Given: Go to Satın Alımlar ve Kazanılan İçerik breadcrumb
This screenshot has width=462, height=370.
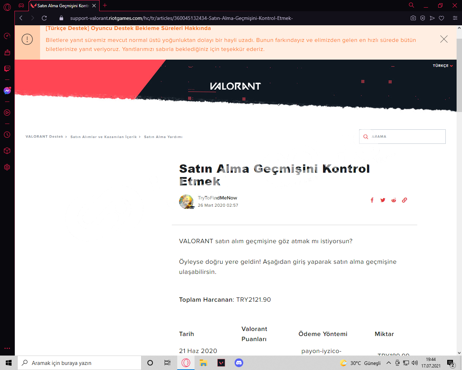Looking at the screenshot, I should tap(104, 137).
